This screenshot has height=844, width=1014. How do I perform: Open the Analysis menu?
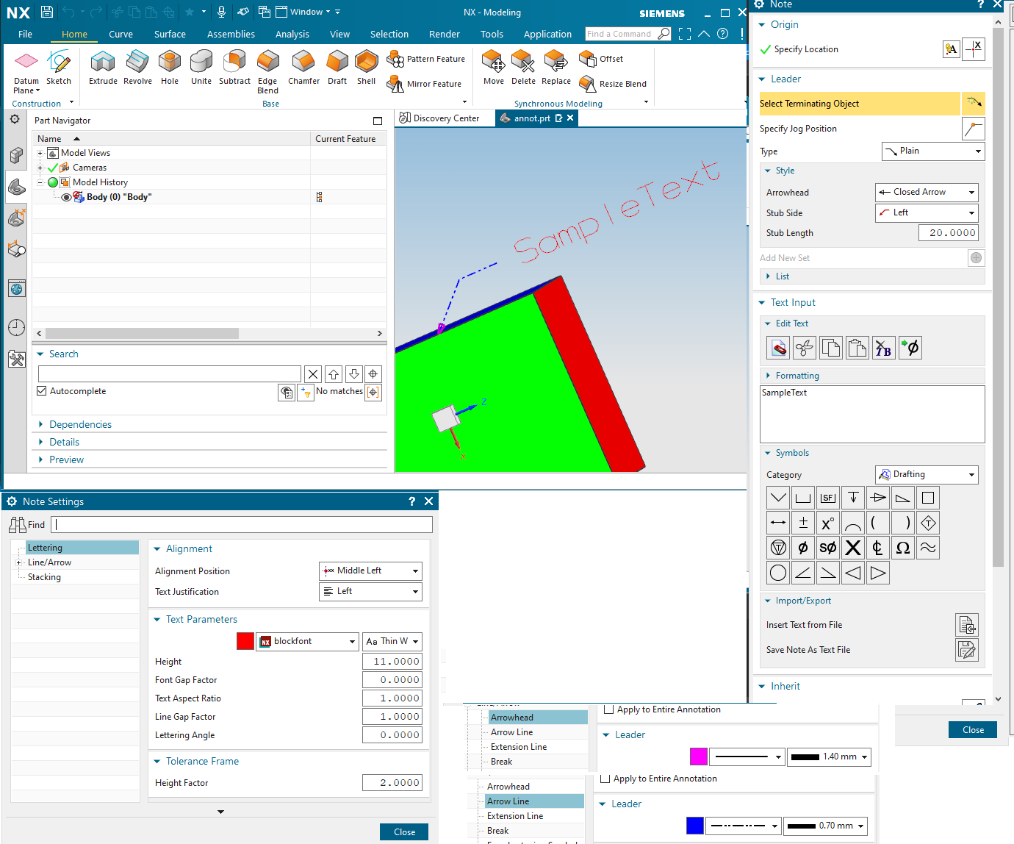click(292, 34)
